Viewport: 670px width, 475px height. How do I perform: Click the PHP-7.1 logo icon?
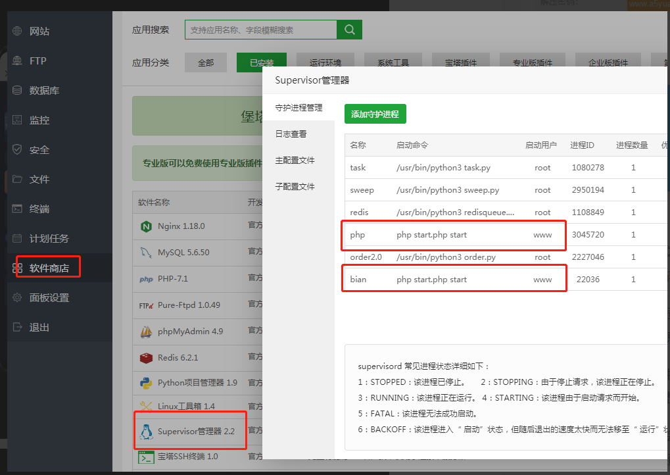click(x=146, y=279)
